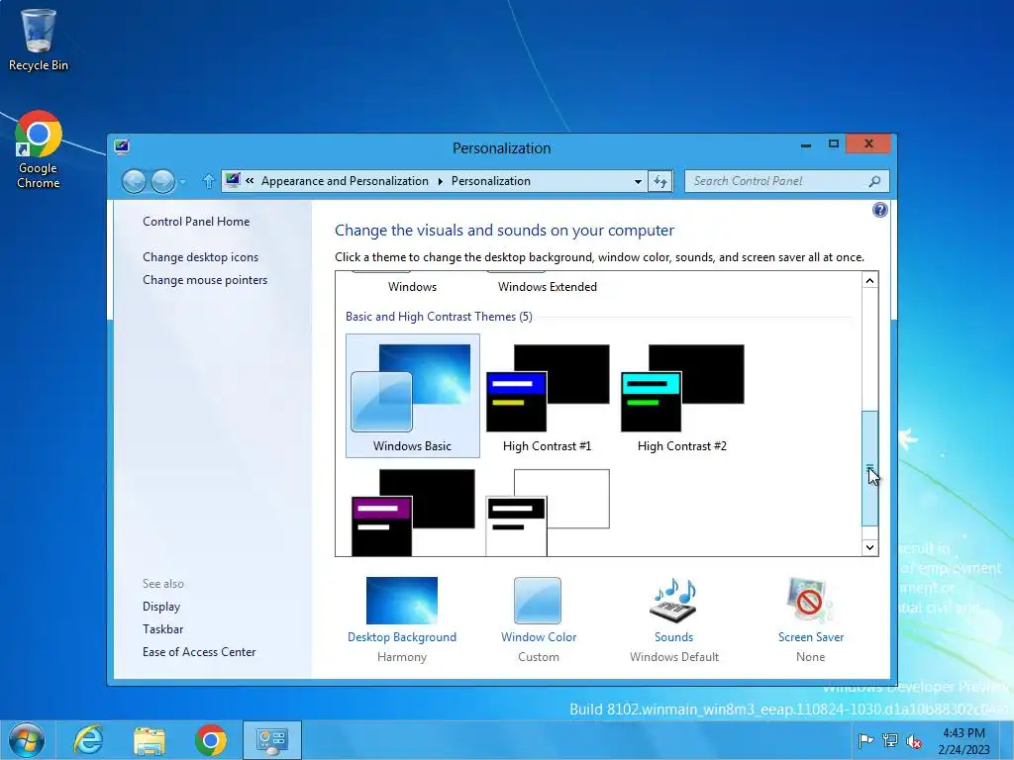Expand the address bar history dropdown
Screen dimensions: 1014x760
pos(638,182)
